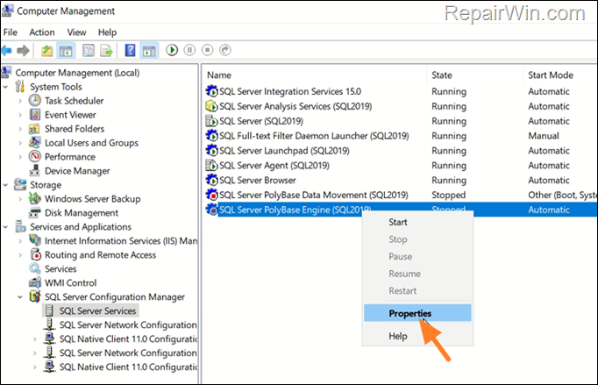Image resolution: width=598 pixels, height=385 pixels.
Task: Expand the Windows Server Backup node
Action: coord(20,199)
